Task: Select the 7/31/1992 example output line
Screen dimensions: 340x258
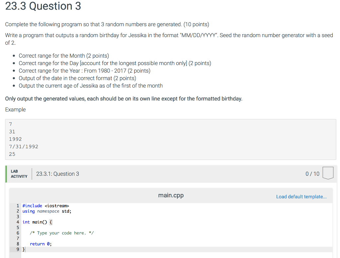Action: [x=23, y=146]
